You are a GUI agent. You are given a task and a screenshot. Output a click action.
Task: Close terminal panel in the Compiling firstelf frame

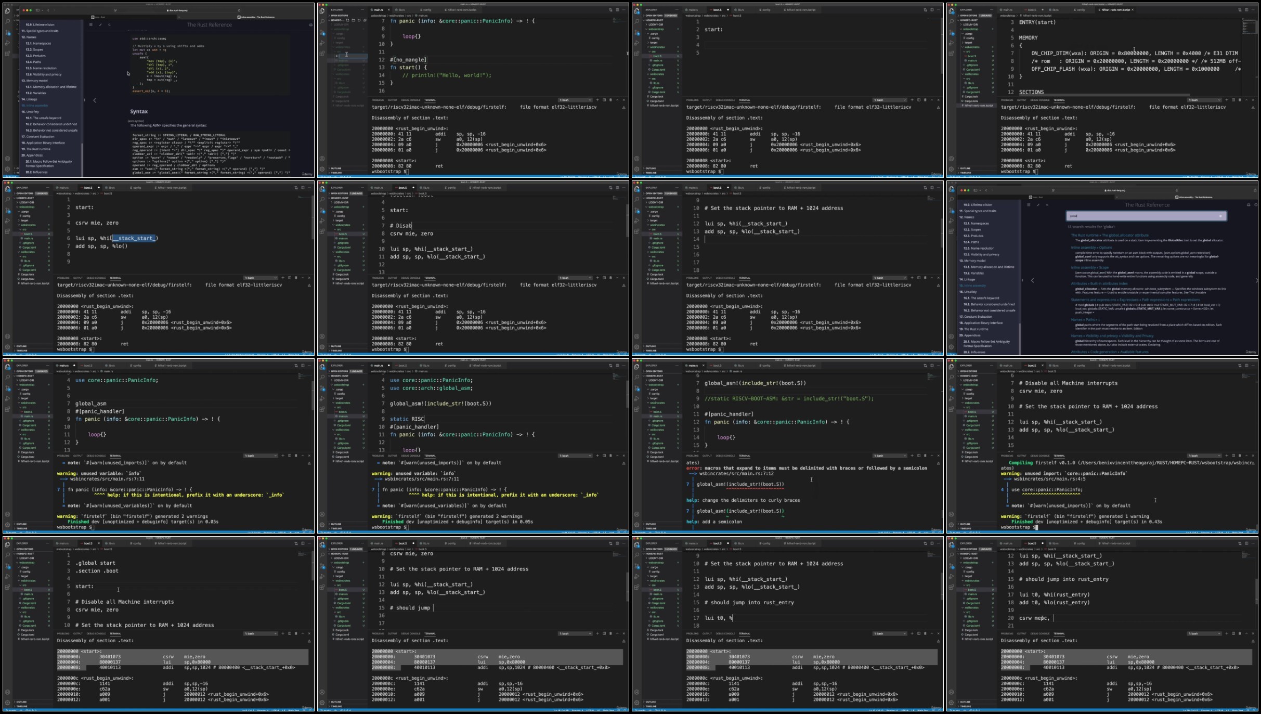(x=1253, y=456)
